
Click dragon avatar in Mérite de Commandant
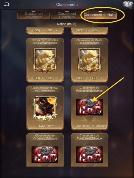pos(89,60)
